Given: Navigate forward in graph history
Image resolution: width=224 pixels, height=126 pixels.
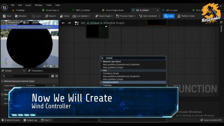Looking at the screenshot, I should pyautogui.click(x=69, y=23).
